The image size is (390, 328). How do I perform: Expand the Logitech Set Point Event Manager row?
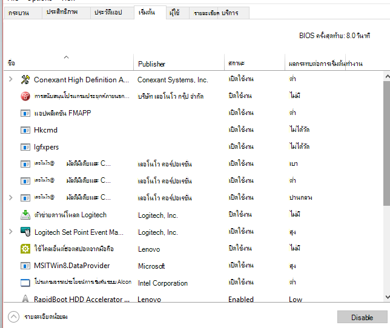tap(10, 232)
